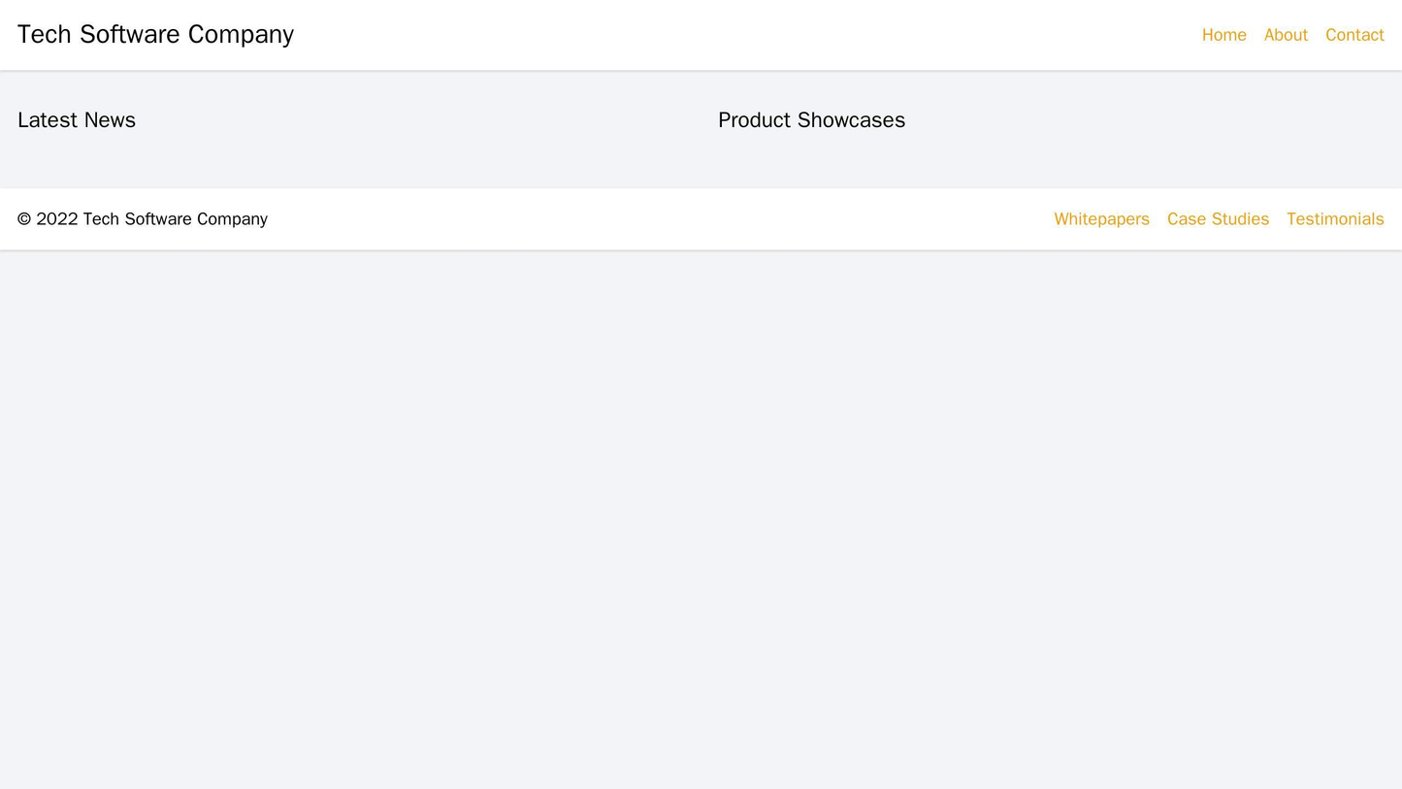1402x789 pixels.
Task: Click the © 2022 copyright text
Action: coord(143,219)
